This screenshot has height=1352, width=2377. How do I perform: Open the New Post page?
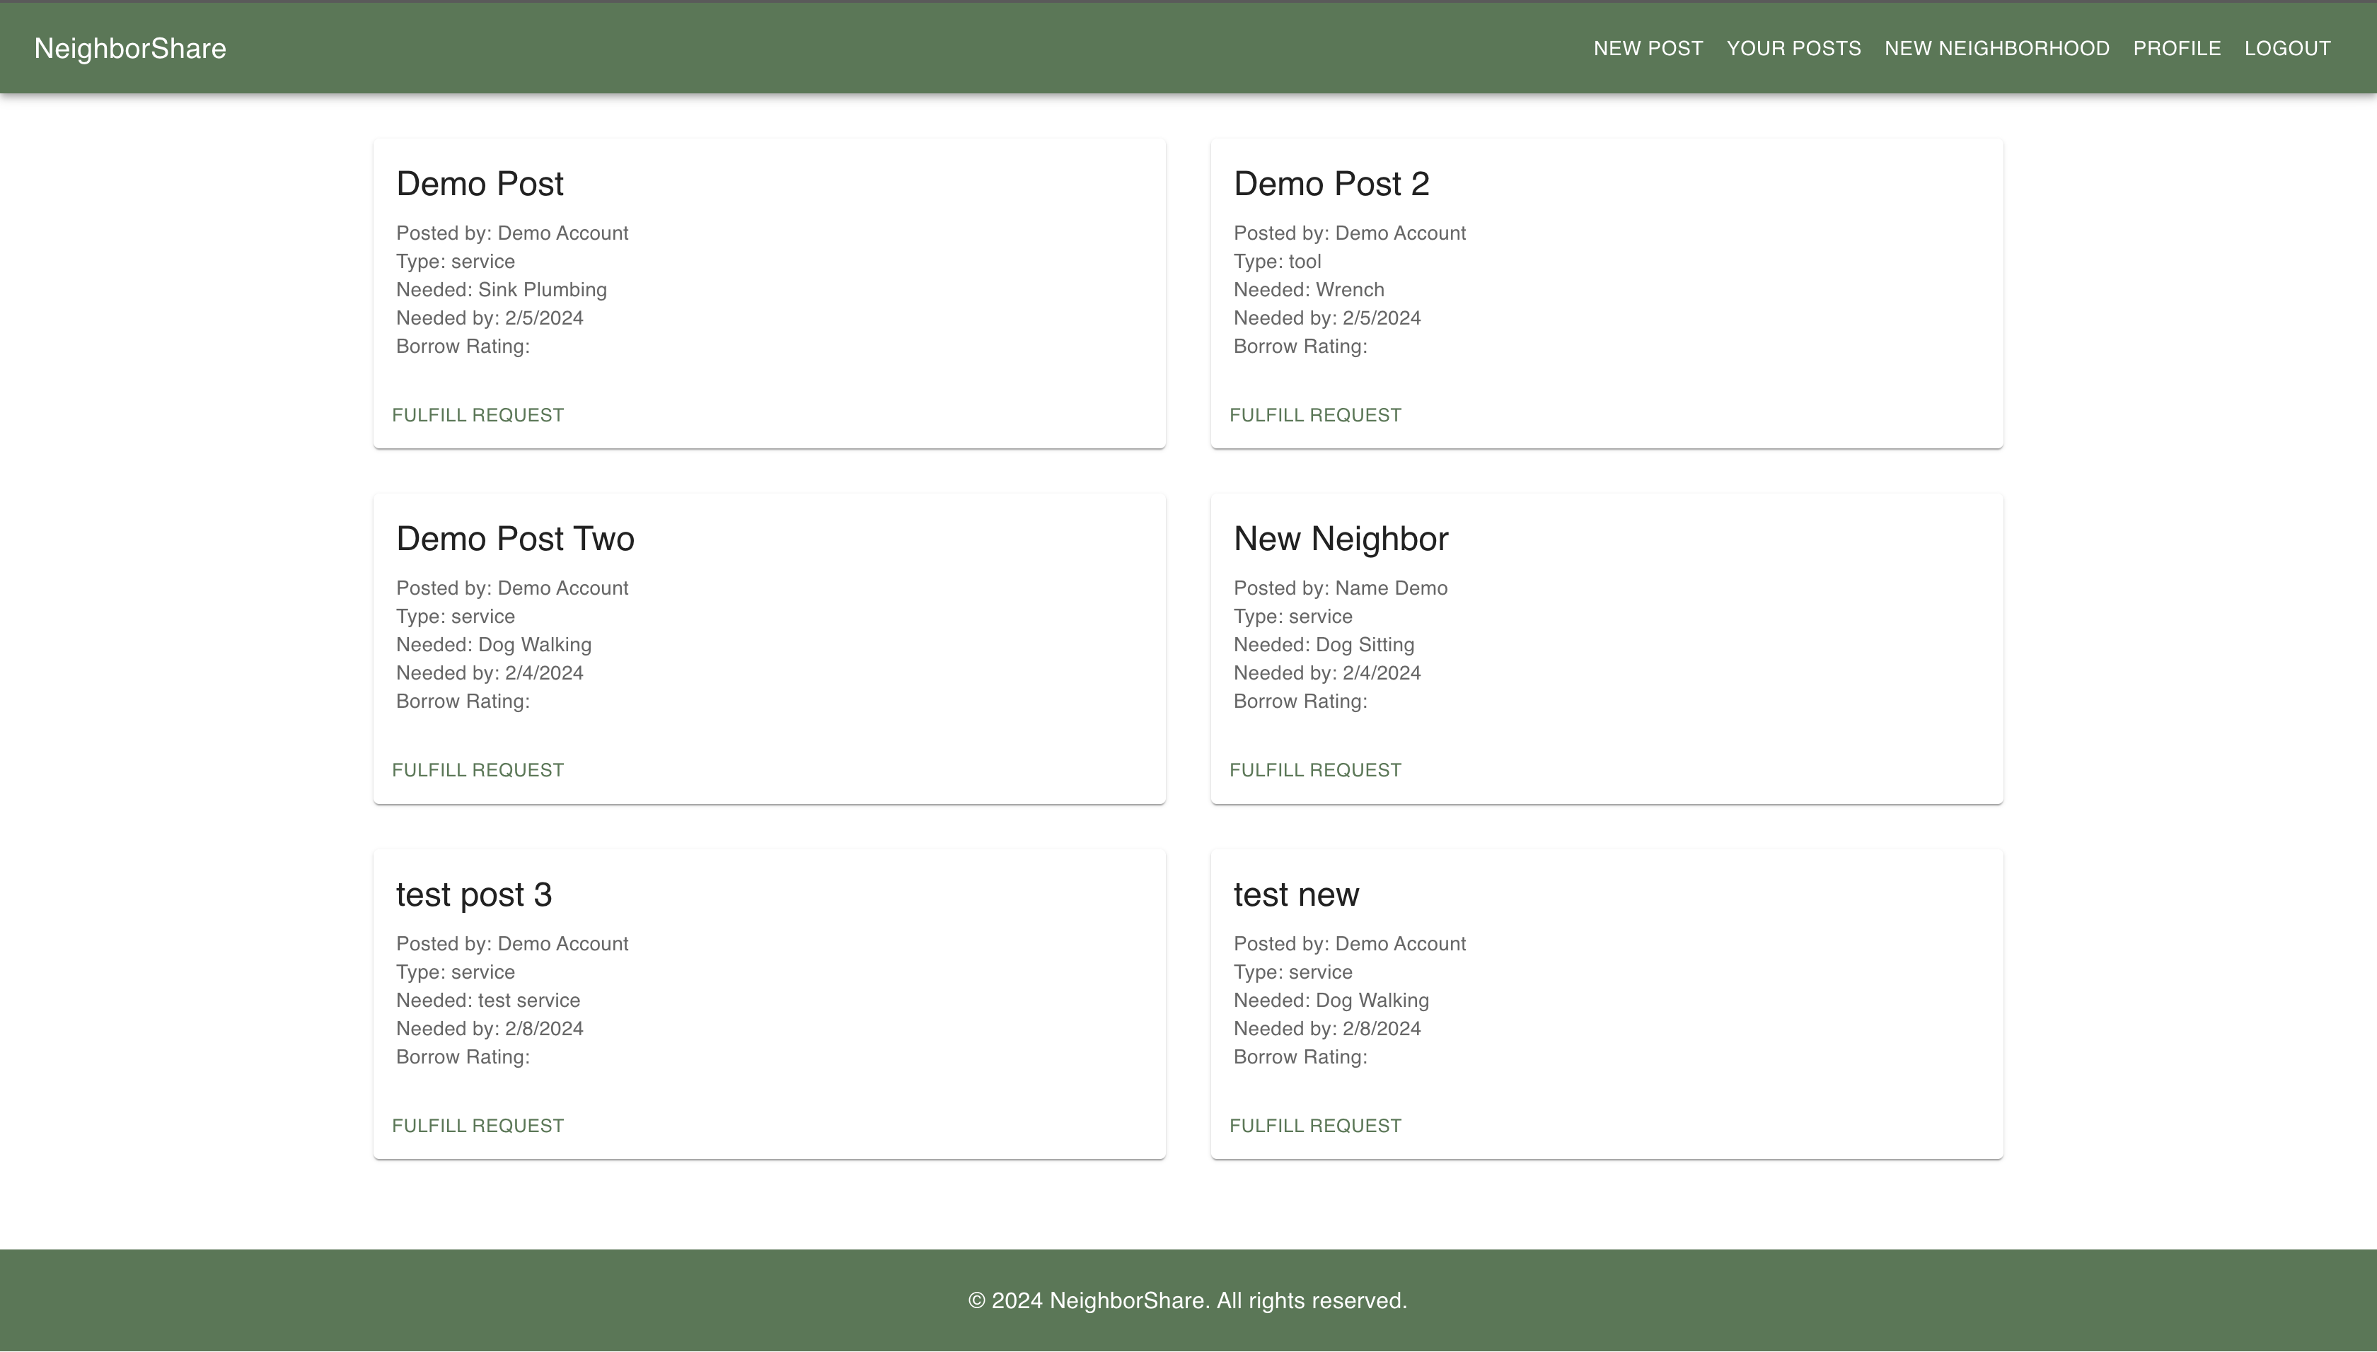pos(1648,48)
